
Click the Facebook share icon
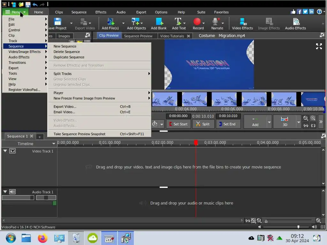point(299,12)
